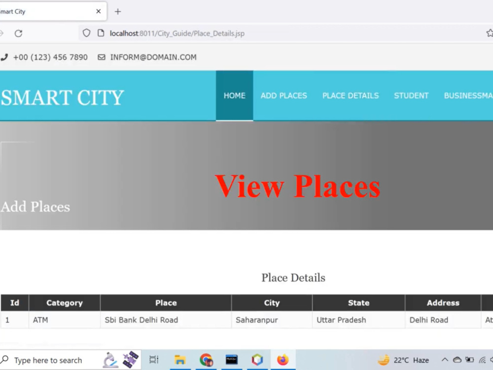Click the tracking protection shield in address bar
493x370 pixels.
[86, 33]
